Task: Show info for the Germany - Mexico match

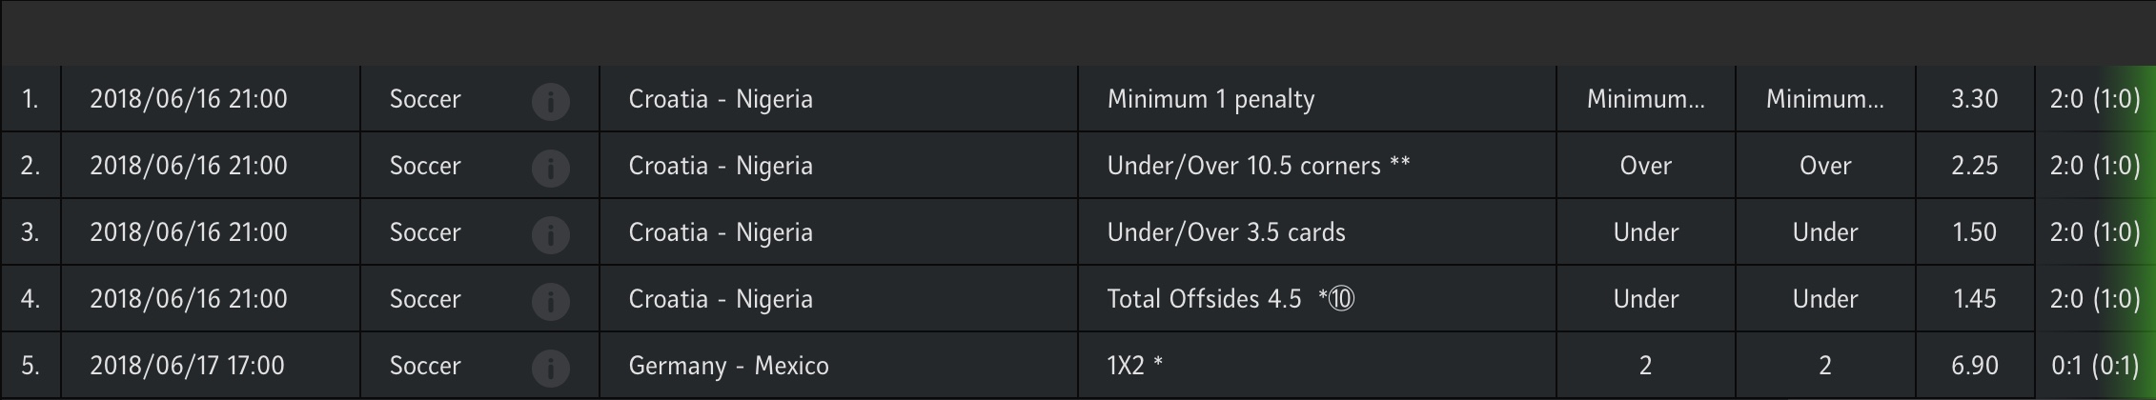Action: [550, 368]
